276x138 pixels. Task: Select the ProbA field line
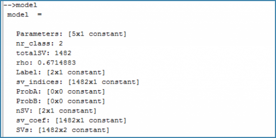[60, 92]
